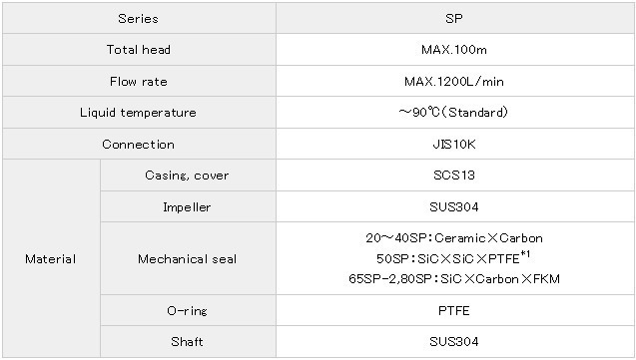Select the MAX.100m value
This screenshot has height=360, width=636.
pyautogui.click(x=454, y=50)
